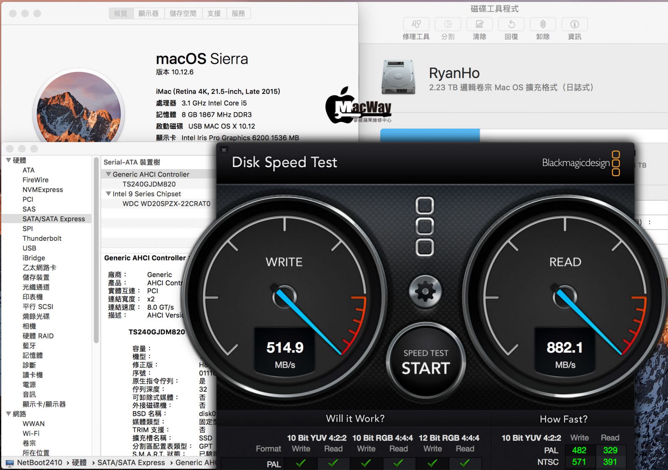Select 藍牙 in hardware list
This screenshot has height=470, width=668.
[29, 346]
